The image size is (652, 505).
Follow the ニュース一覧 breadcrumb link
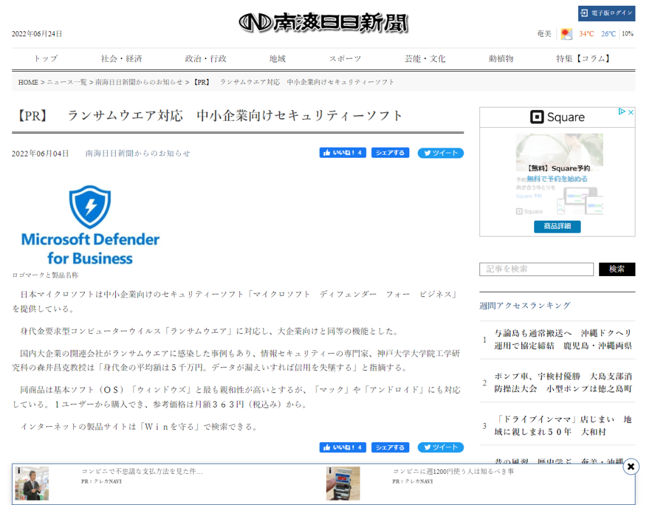coord(67,82)
